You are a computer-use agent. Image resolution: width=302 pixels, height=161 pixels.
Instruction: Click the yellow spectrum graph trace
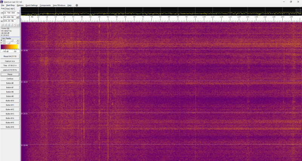(x=162, y=14)
